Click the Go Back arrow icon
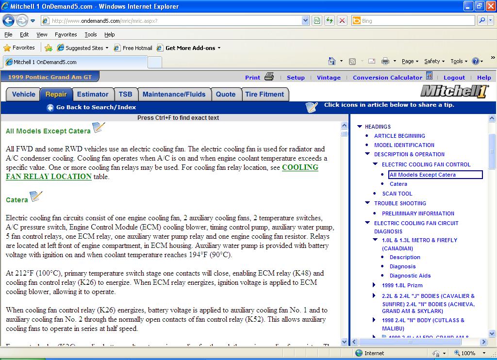 click(x=50, y=107)
